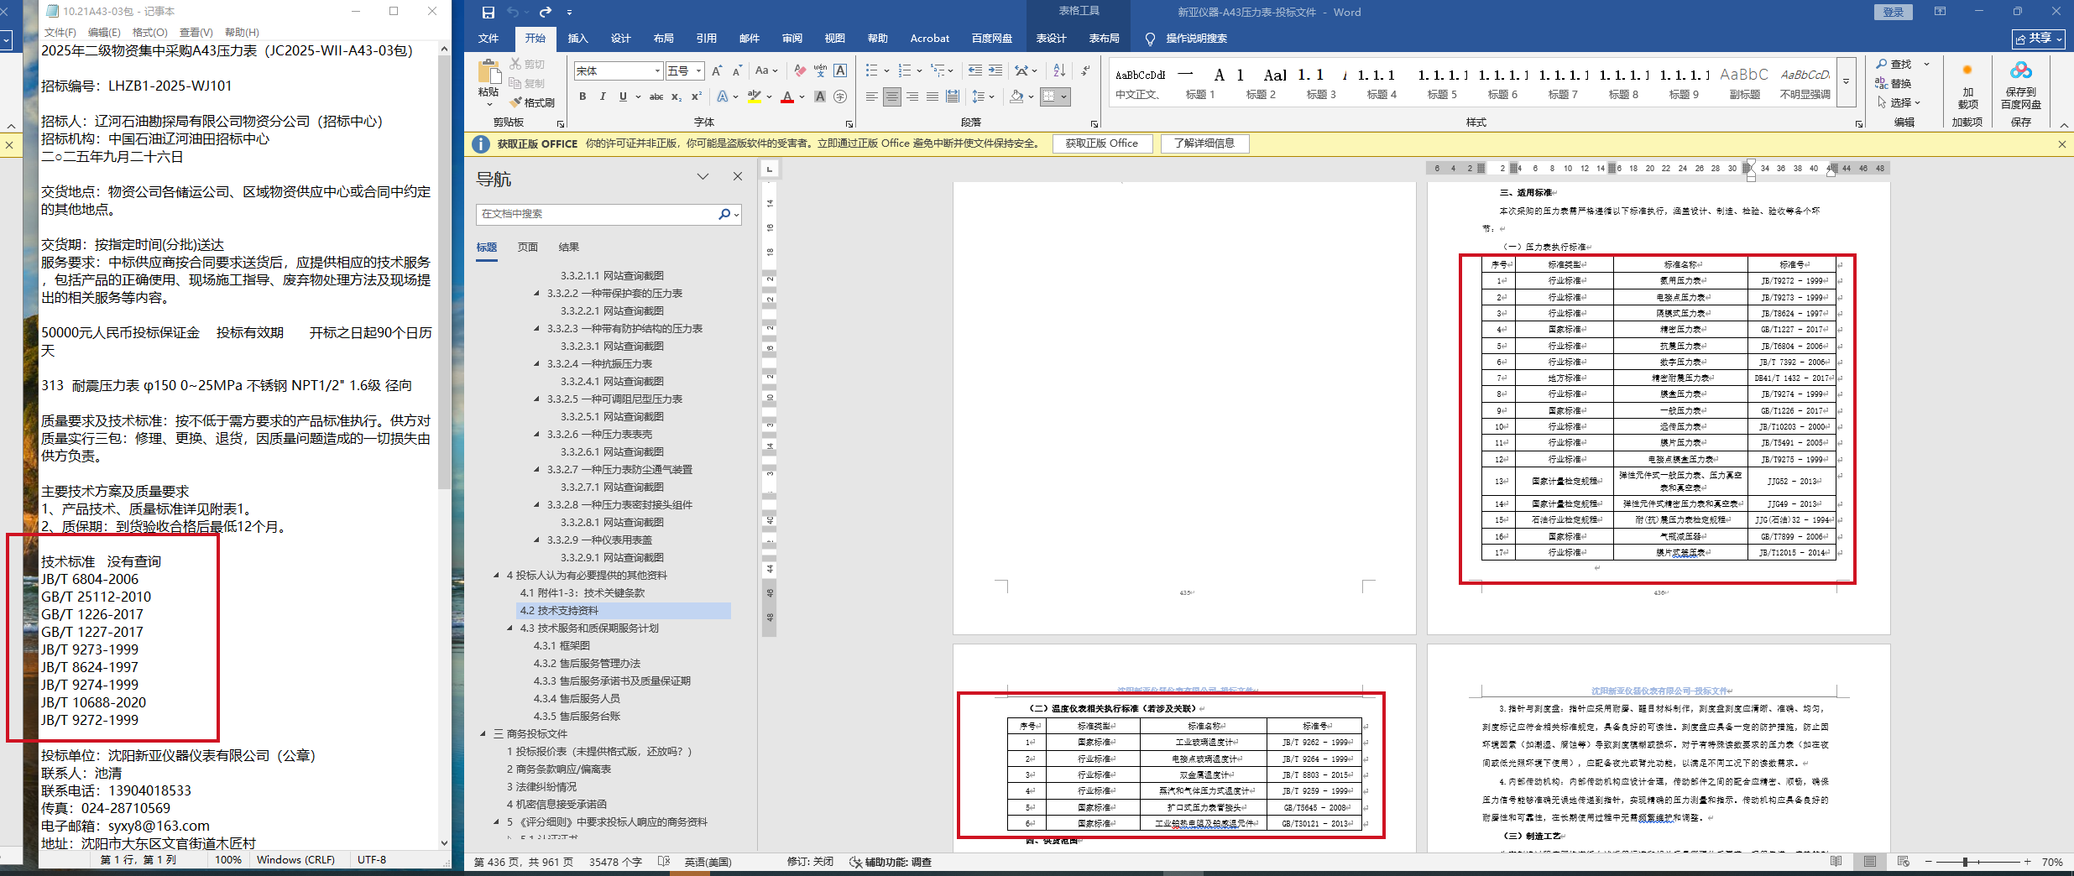Click the 共享 share button
This screenshot has height=876, width=2074.
pos(2040,39)
